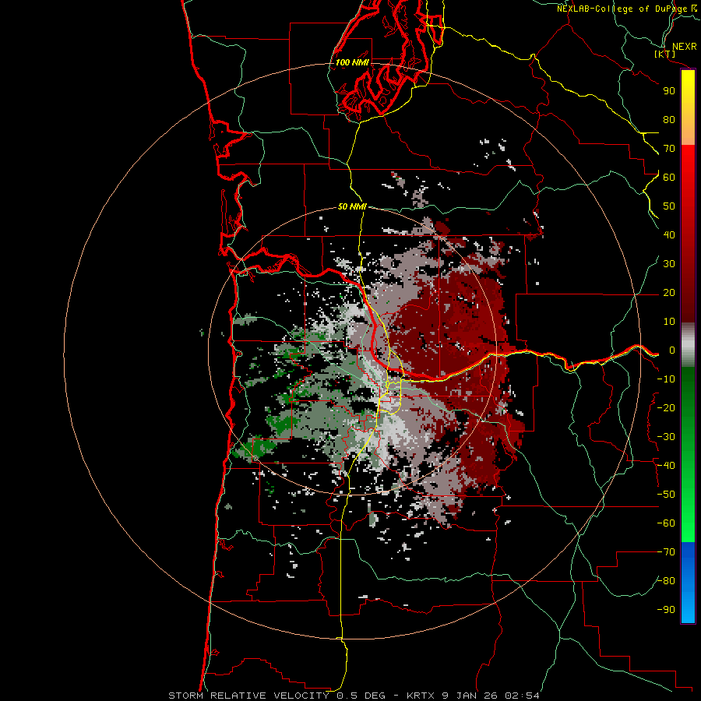Viewport: 701px width, 701px height.
Task: Click the -70 value on velocity legend
Action: coord(666,552)
